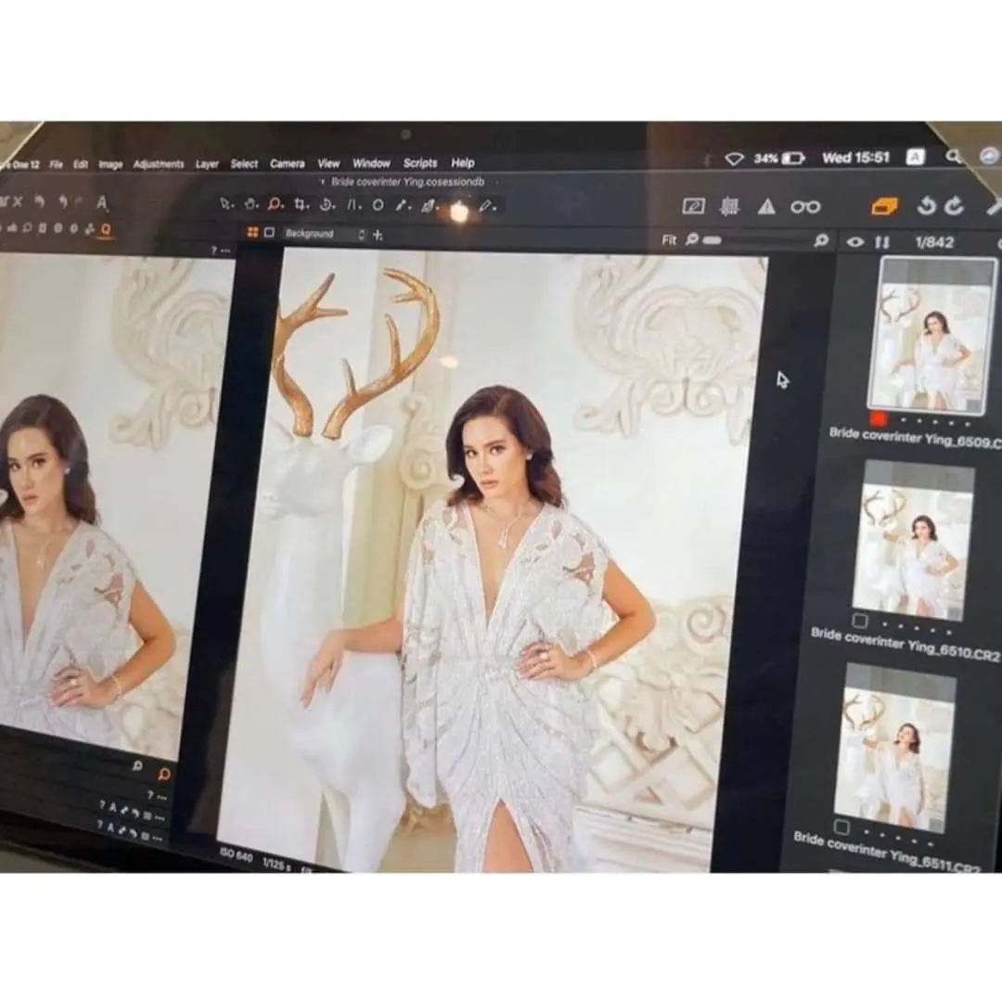Image resolution: width=1002 pixels, height=988 pixels.
Task: Open browser sort order arrows
Action: click(x=882, y=242)
